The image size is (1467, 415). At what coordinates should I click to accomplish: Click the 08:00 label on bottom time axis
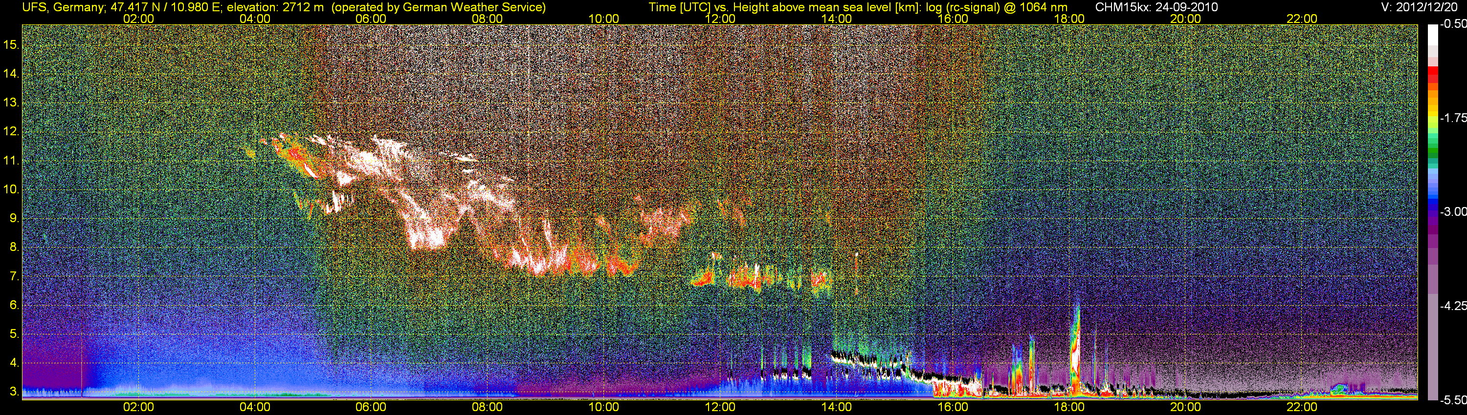point(488,407)
